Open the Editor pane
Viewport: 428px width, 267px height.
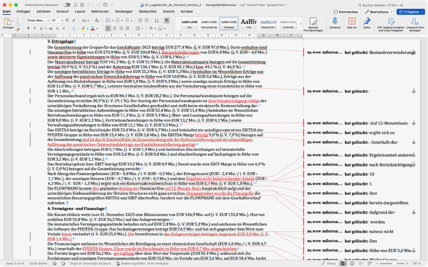click(367, 23)
